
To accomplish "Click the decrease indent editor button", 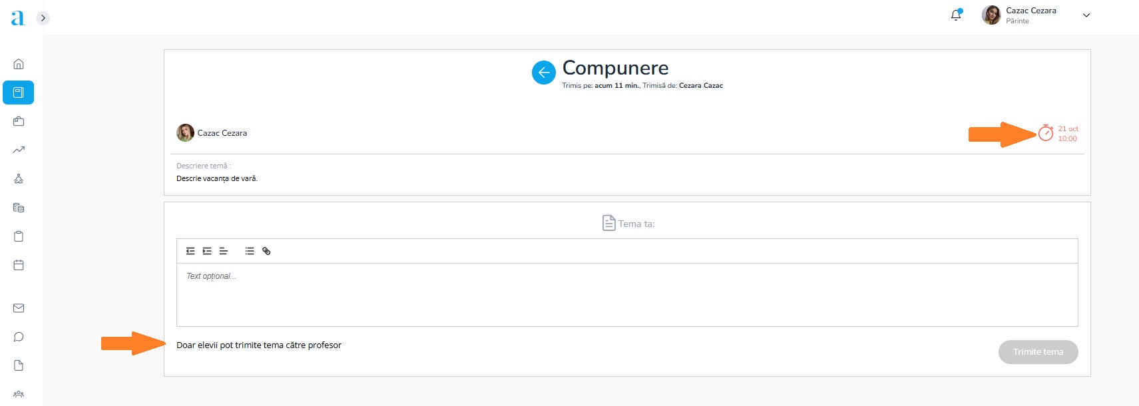I will [x=190, y=251].
